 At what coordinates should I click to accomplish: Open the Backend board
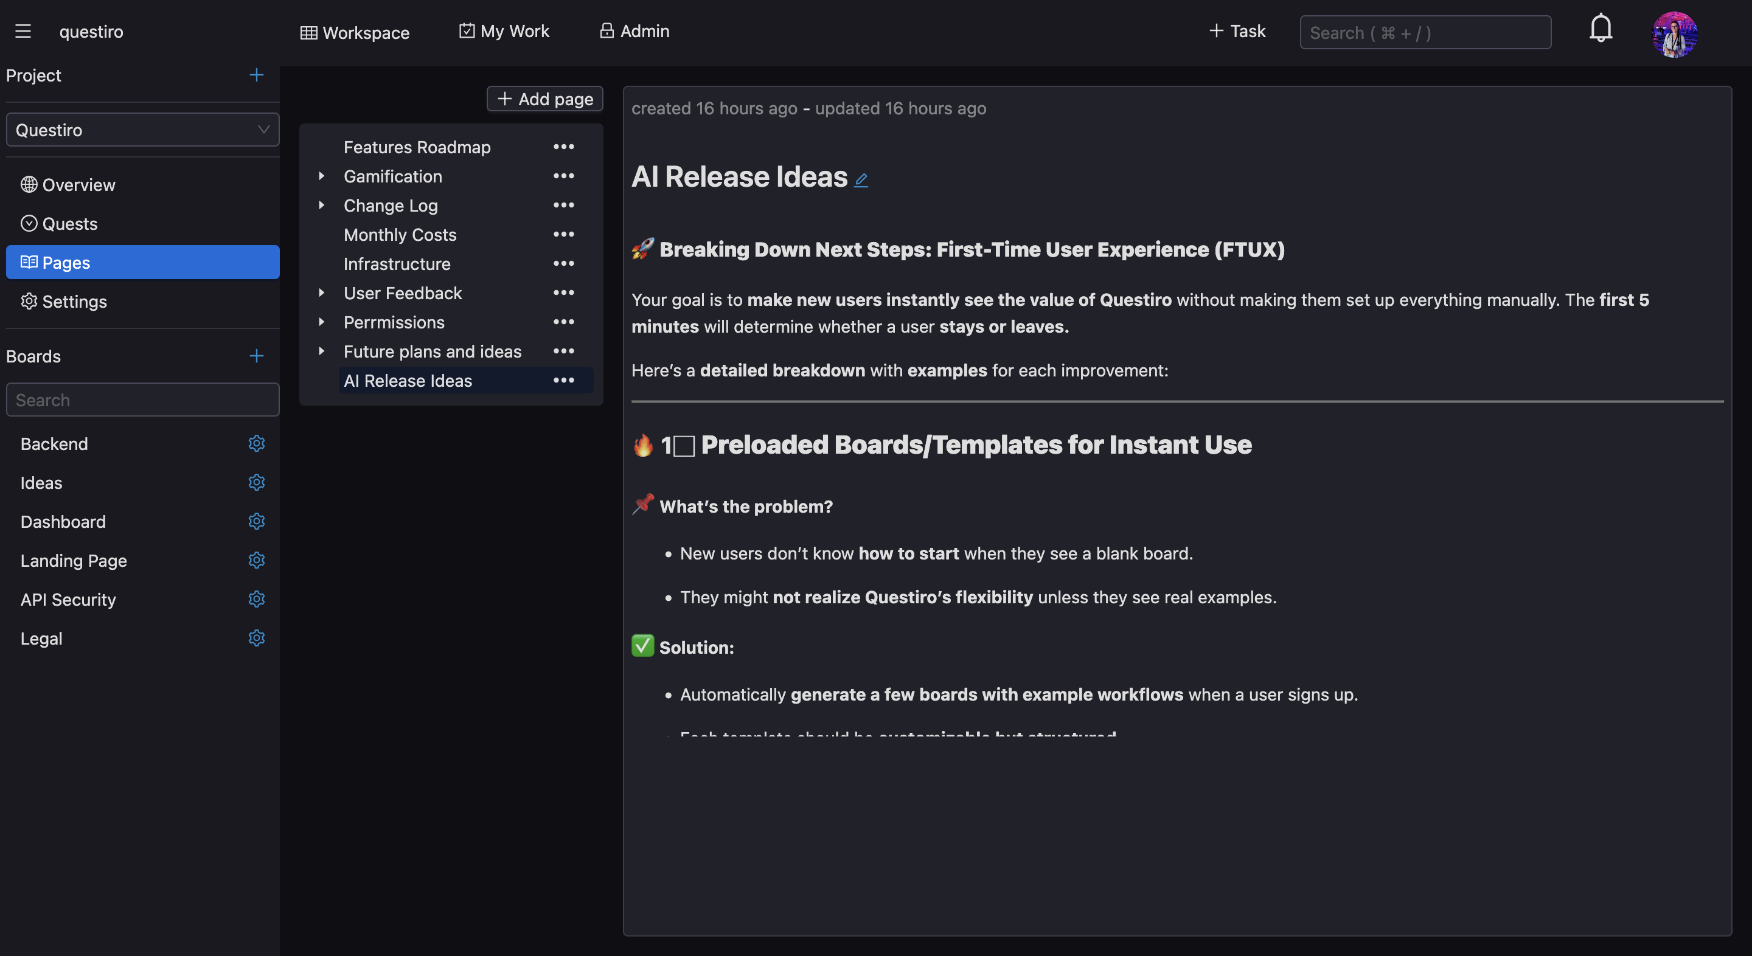coord(54,444)
